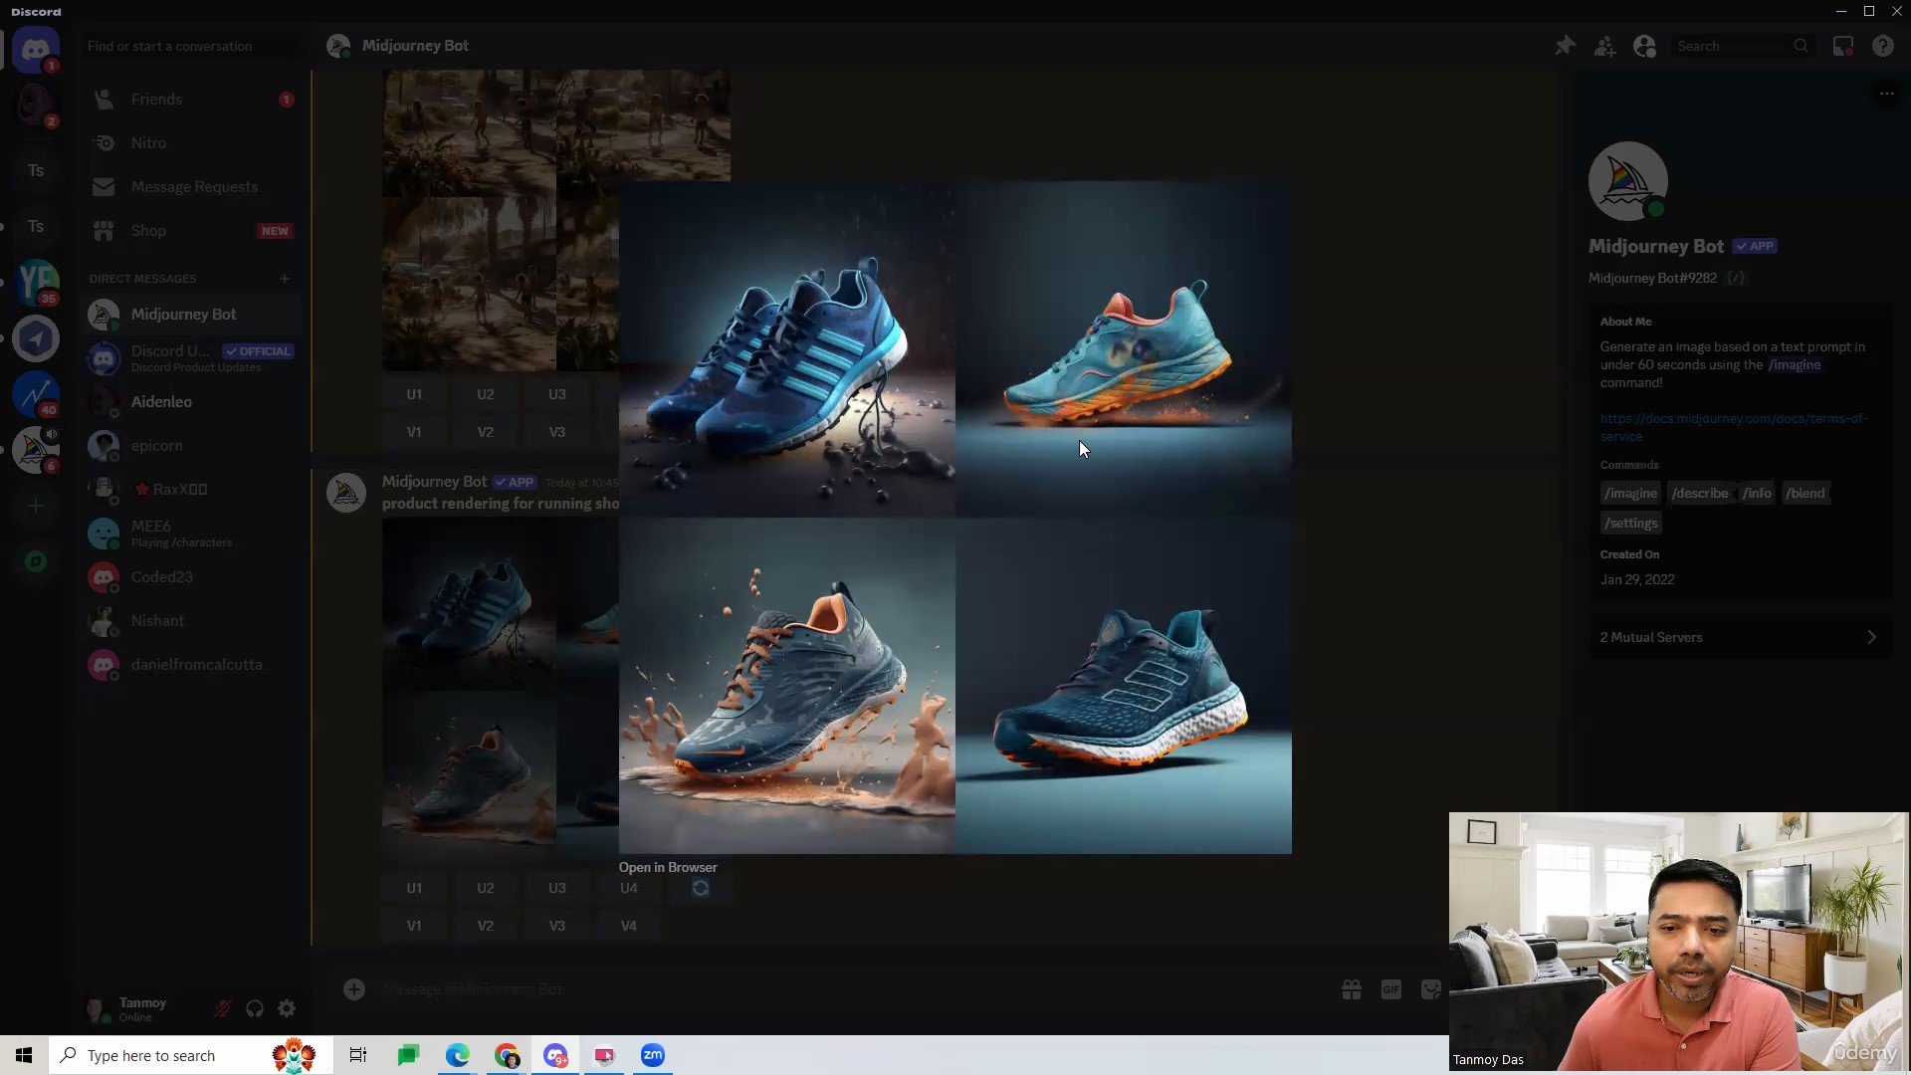Open User Settings gear icon
1911x1075 pixels.
click(x=287, y=1009)
